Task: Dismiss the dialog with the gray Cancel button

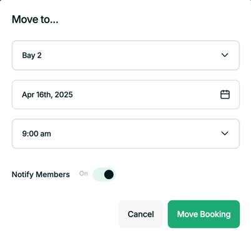Action: (x=140, y=214)
